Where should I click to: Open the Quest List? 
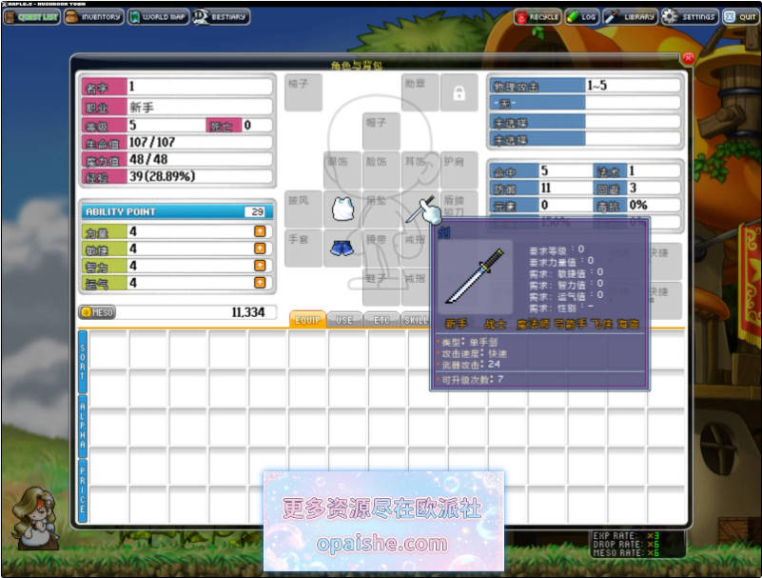click(x=31, y=17)
